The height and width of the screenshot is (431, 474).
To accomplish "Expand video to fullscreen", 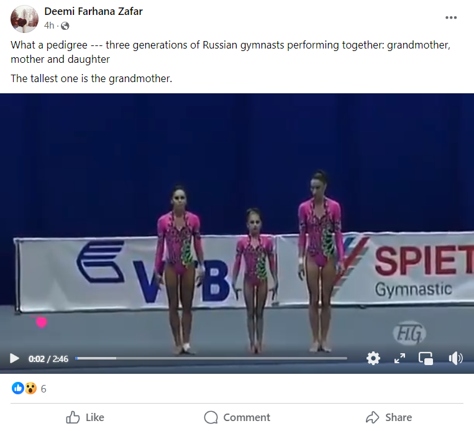I will click(399, 358).
